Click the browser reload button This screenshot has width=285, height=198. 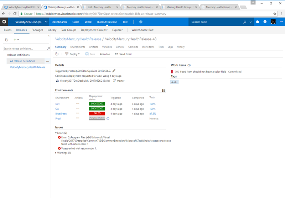click(15, 14)
